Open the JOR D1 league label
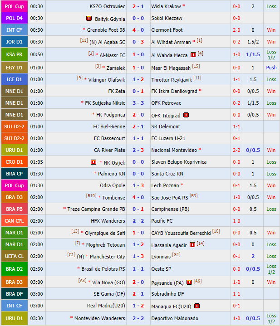Image resolution: width=280 pixels, height=326 pixels. tap(15, 42)
